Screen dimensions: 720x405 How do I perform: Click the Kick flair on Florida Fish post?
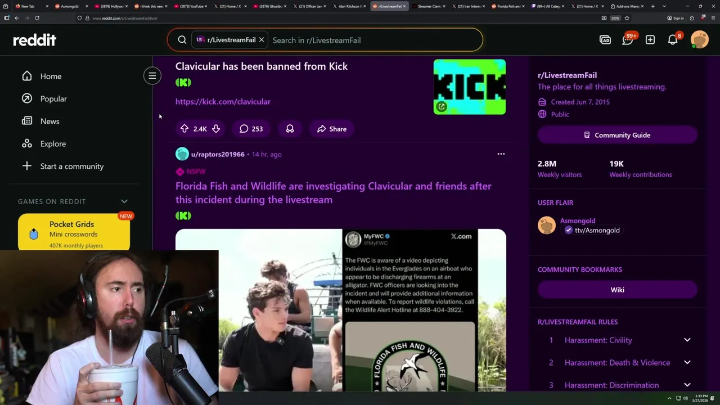click(x=183, y=215)
